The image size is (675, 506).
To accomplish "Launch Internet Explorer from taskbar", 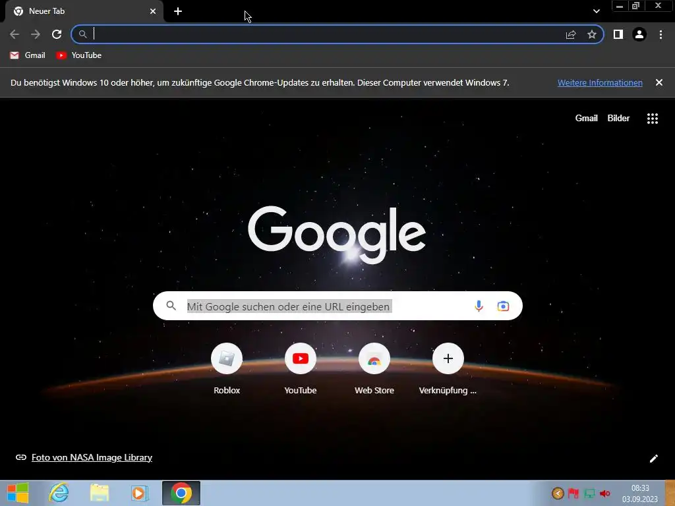I will pyautogui.click(x=59, y=493).
